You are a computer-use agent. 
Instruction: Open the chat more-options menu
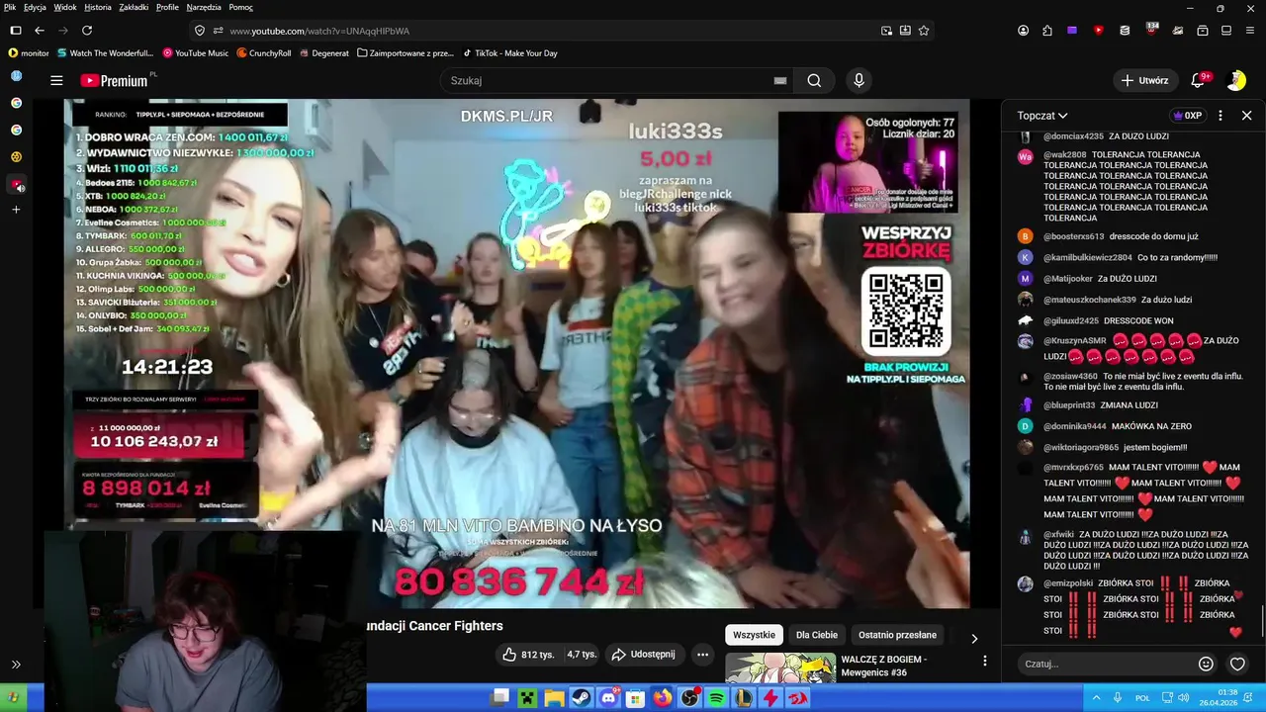pos(1221,116)
